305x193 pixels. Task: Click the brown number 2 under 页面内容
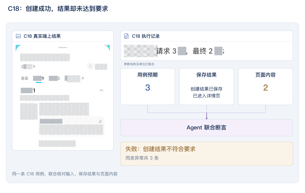click(x=265, y=88)
